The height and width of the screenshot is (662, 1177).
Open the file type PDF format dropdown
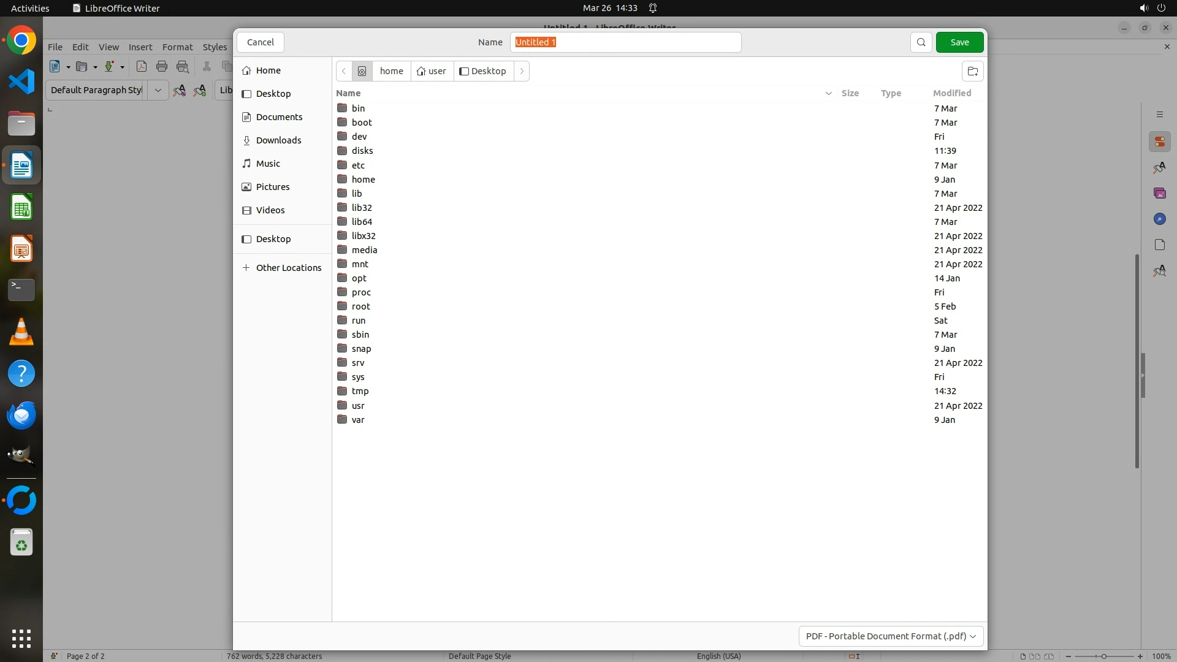click(x=891, y=636)
